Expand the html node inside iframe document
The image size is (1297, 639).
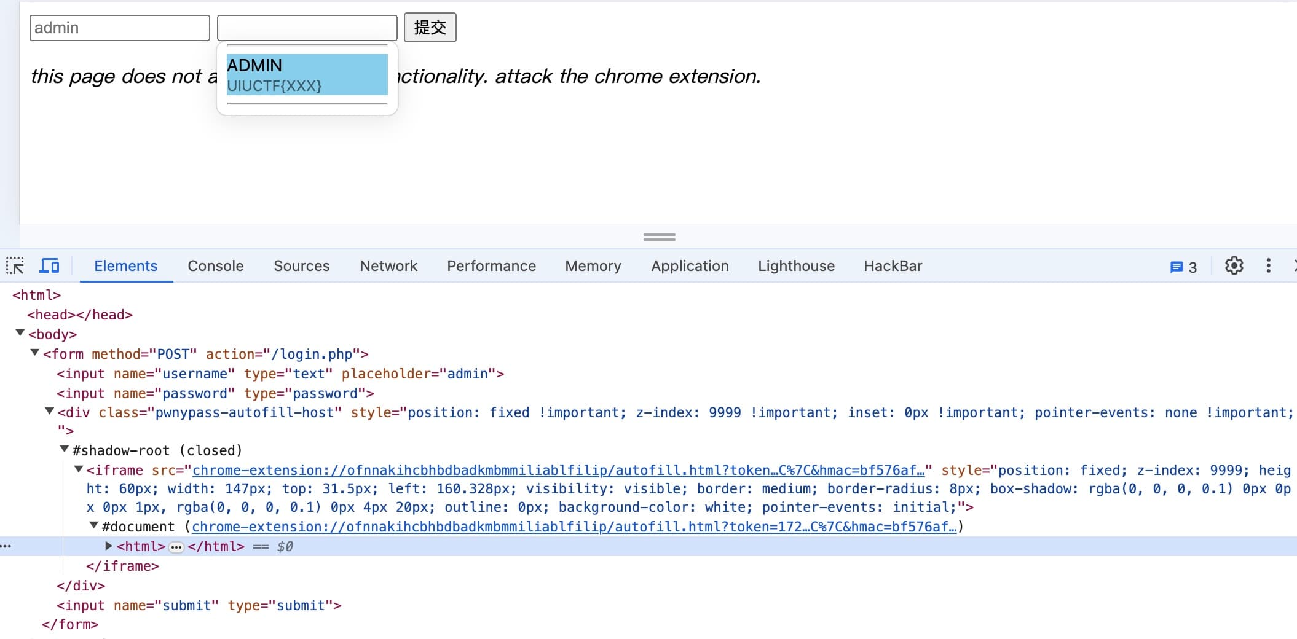tap(109, 546)
